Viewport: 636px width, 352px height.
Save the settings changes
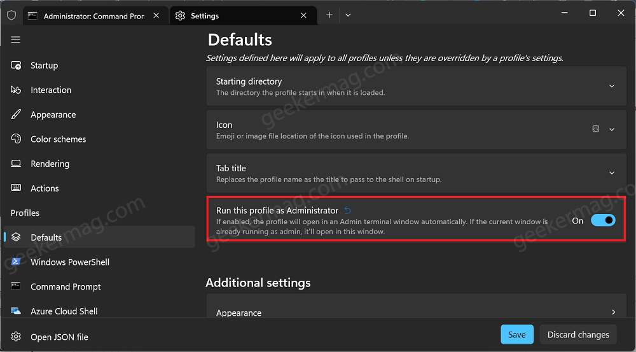(x=516, y=335)
